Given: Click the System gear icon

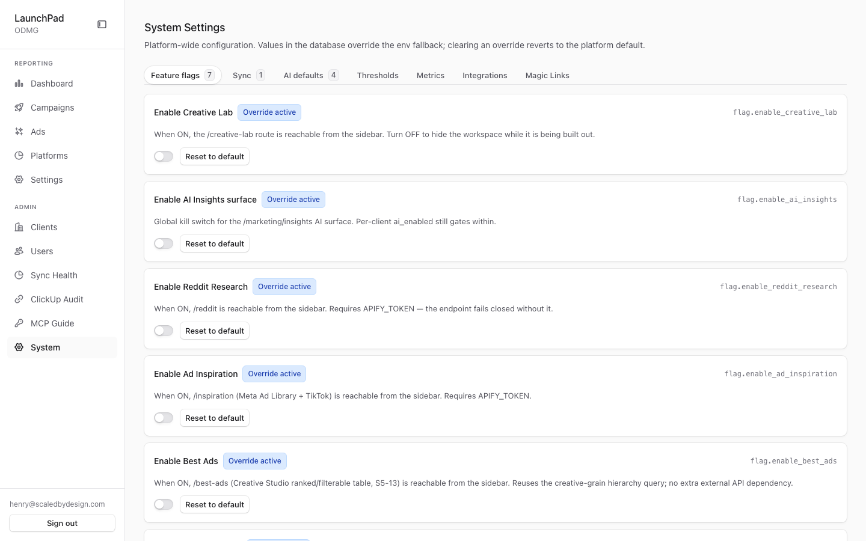Looking at the screenshot, I should 19,347.
